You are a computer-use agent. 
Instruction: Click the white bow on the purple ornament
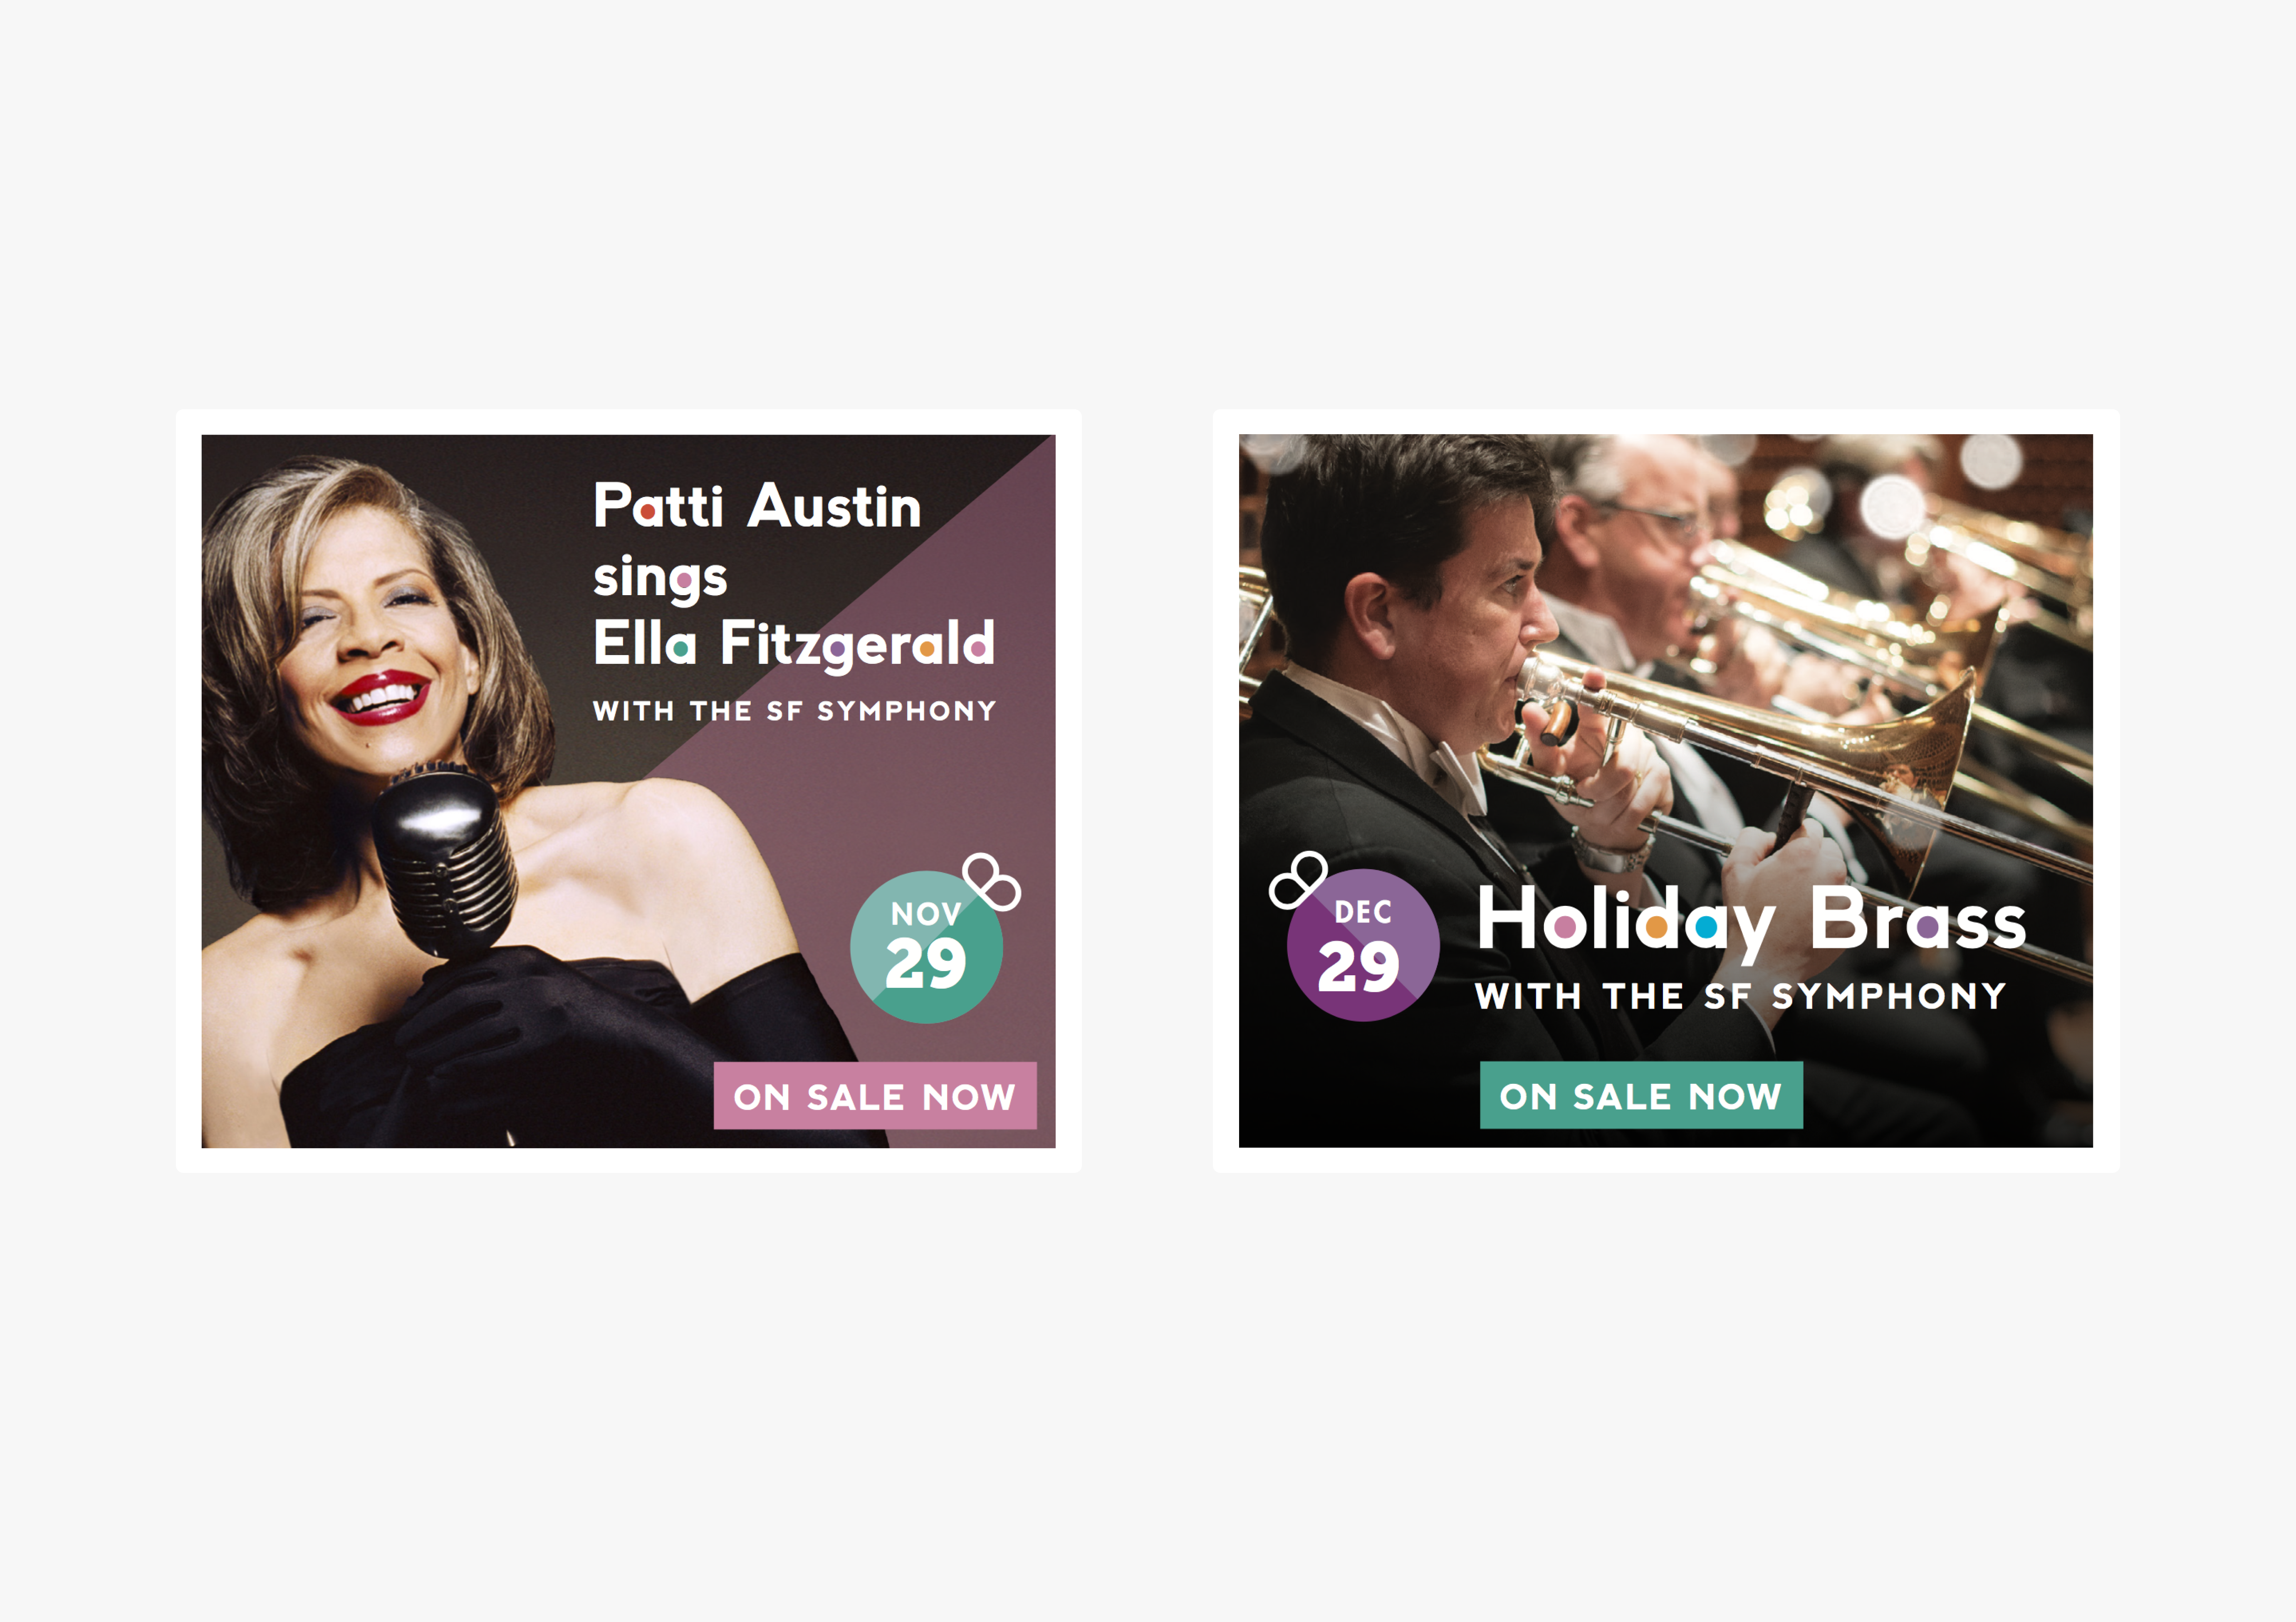(x=1298, y=879)
